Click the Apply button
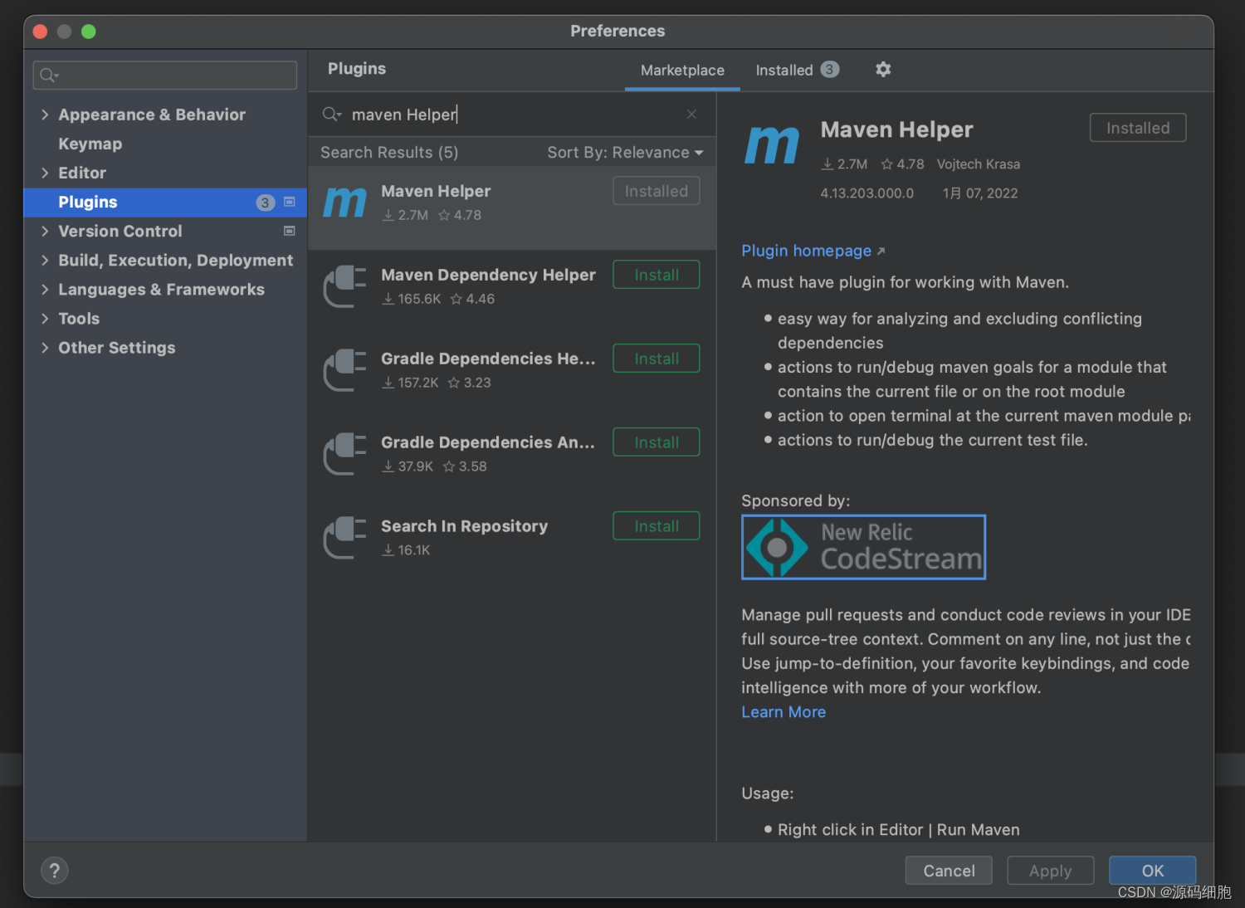This screenshot has height=908, width=1245. (1050, 871)
